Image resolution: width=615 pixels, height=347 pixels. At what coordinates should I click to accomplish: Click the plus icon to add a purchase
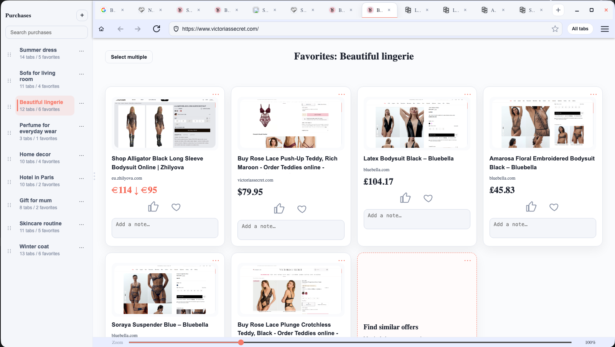[x=82, y=15]
